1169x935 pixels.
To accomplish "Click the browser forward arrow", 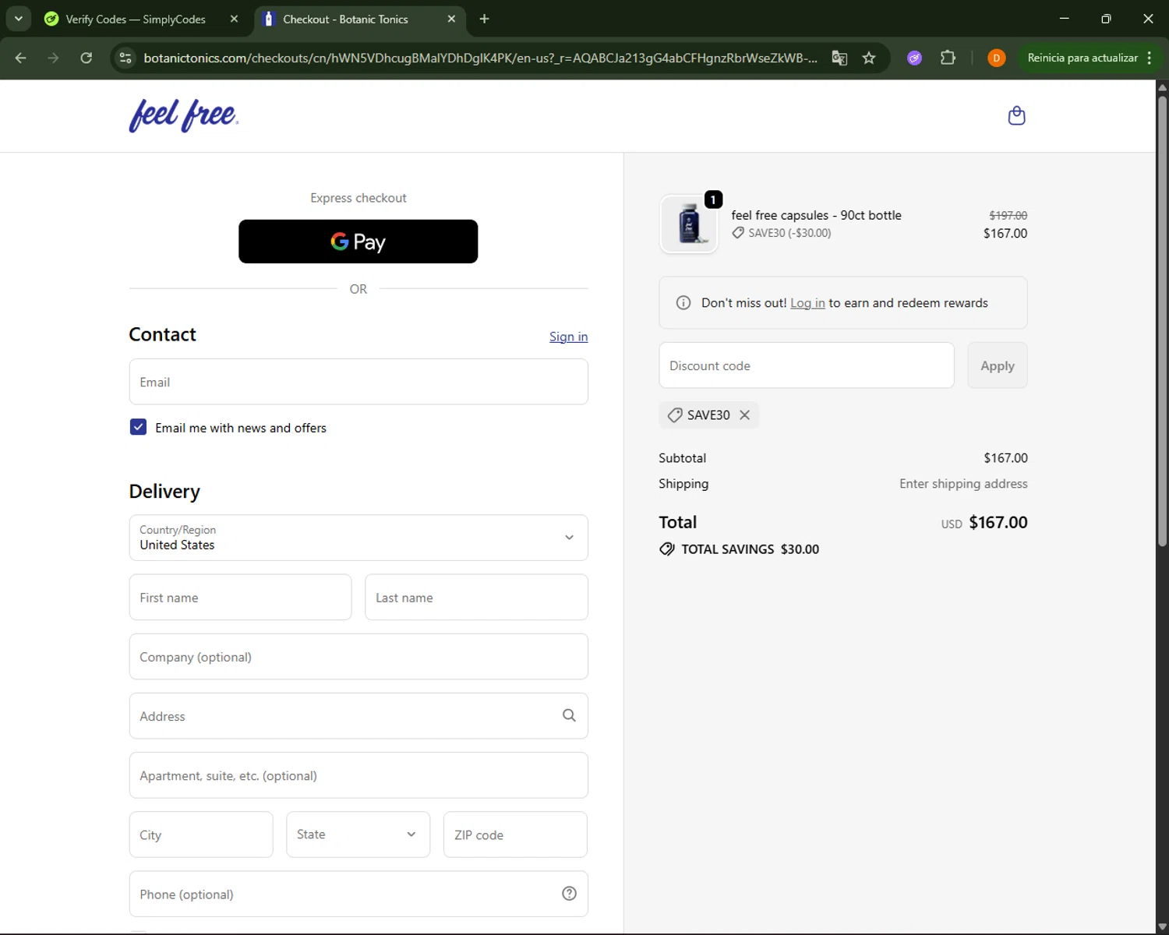I will (x=53, y=58).
